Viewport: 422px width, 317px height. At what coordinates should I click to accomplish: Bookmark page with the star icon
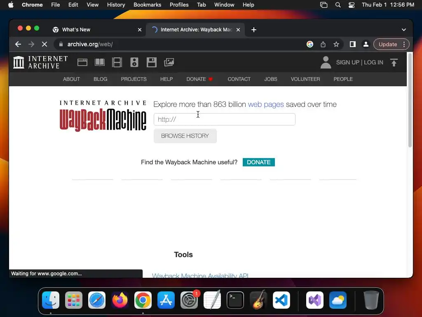[336, 44]
